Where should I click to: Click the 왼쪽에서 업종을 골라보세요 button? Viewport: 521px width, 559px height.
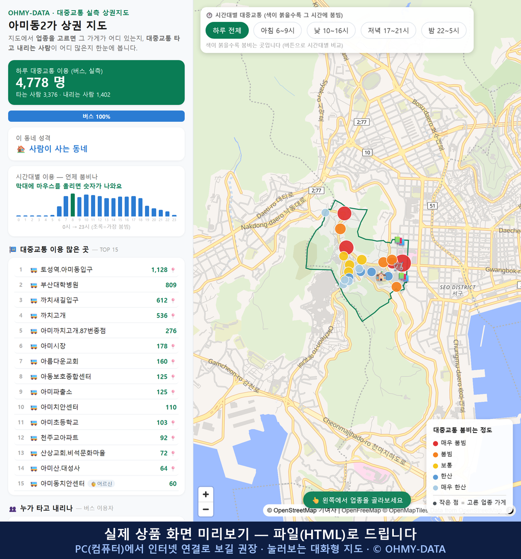[x=357, y=500]
